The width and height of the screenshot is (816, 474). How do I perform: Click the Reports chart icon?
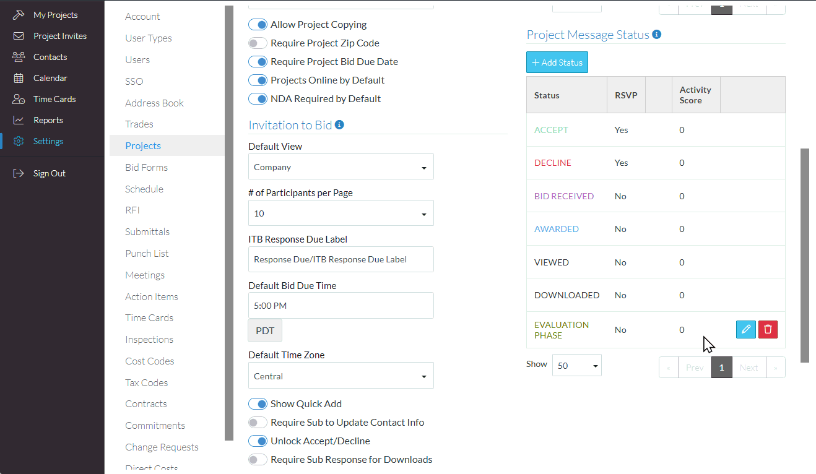19,120
